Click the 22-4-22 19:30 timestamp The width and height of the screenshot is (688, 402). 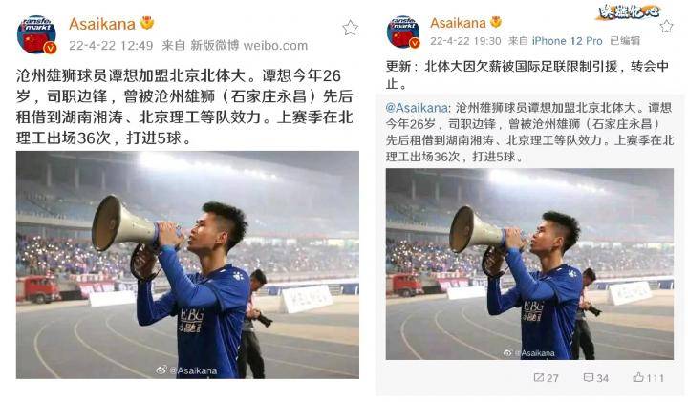465,41
